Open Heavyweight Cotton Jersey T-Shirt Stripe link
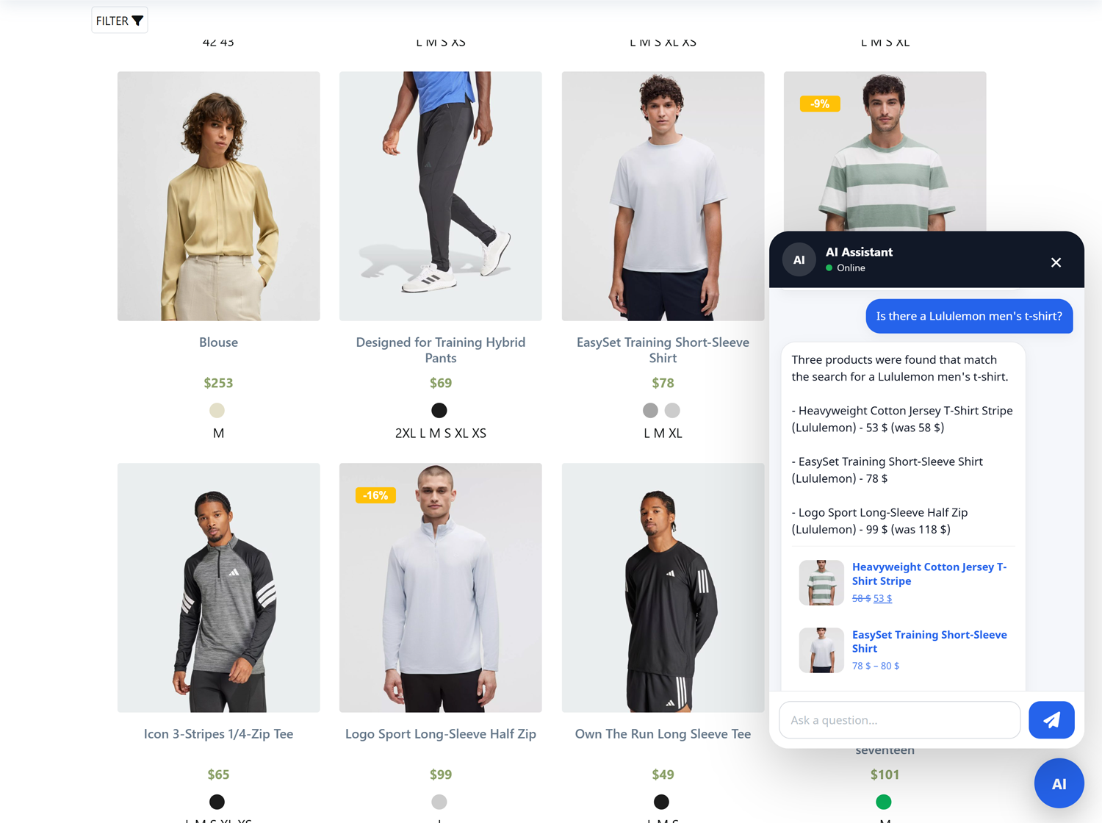 (x=929, y=574)
